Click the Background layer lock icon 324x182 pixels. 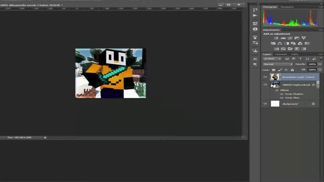pyautogui.click(x=313, y=104)
